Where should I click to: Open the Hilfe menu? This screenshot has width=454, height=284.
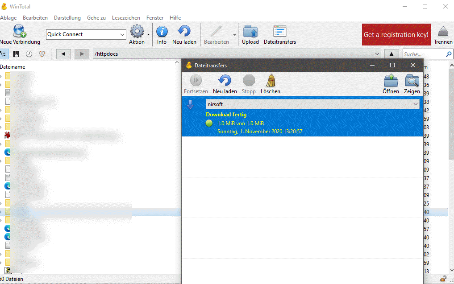175,18
